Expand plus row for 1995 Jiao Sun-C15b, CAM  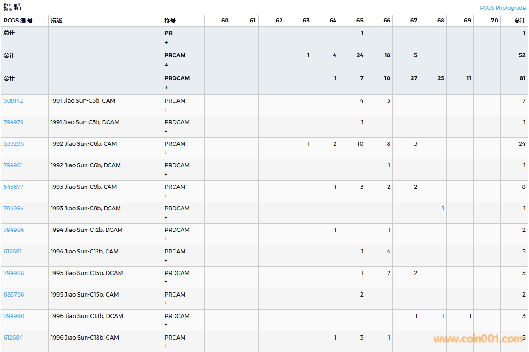pos(166,303)
